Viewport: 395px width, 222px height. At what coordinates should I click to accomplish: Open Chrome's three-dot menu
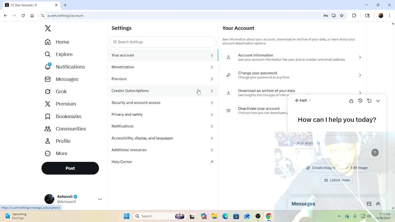(389, 15)
